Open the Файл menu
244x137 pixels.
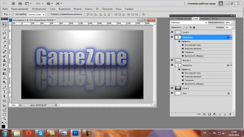[x=5, y=9]
